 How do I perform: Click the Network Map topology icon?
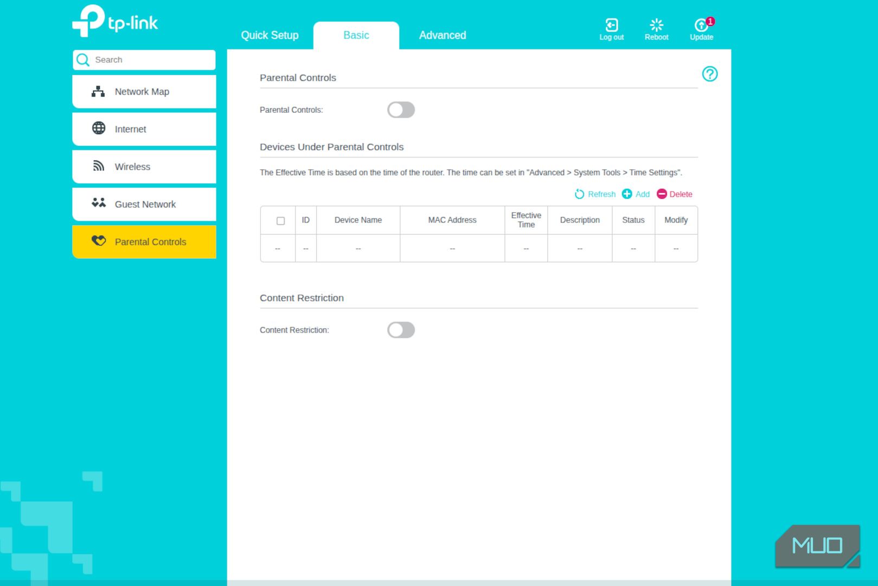98,91
